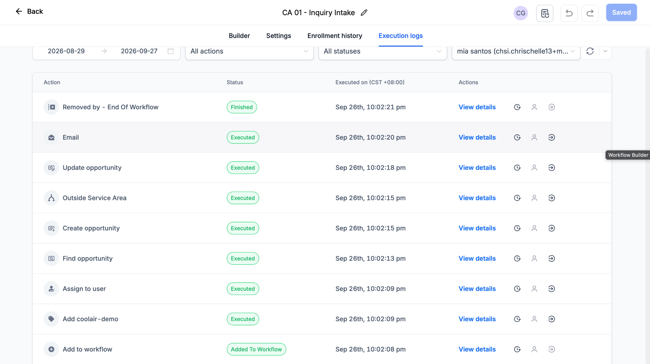The image size is (650, 364).
Task: Click the vertical scrollbar on the right
Action: 647,206
